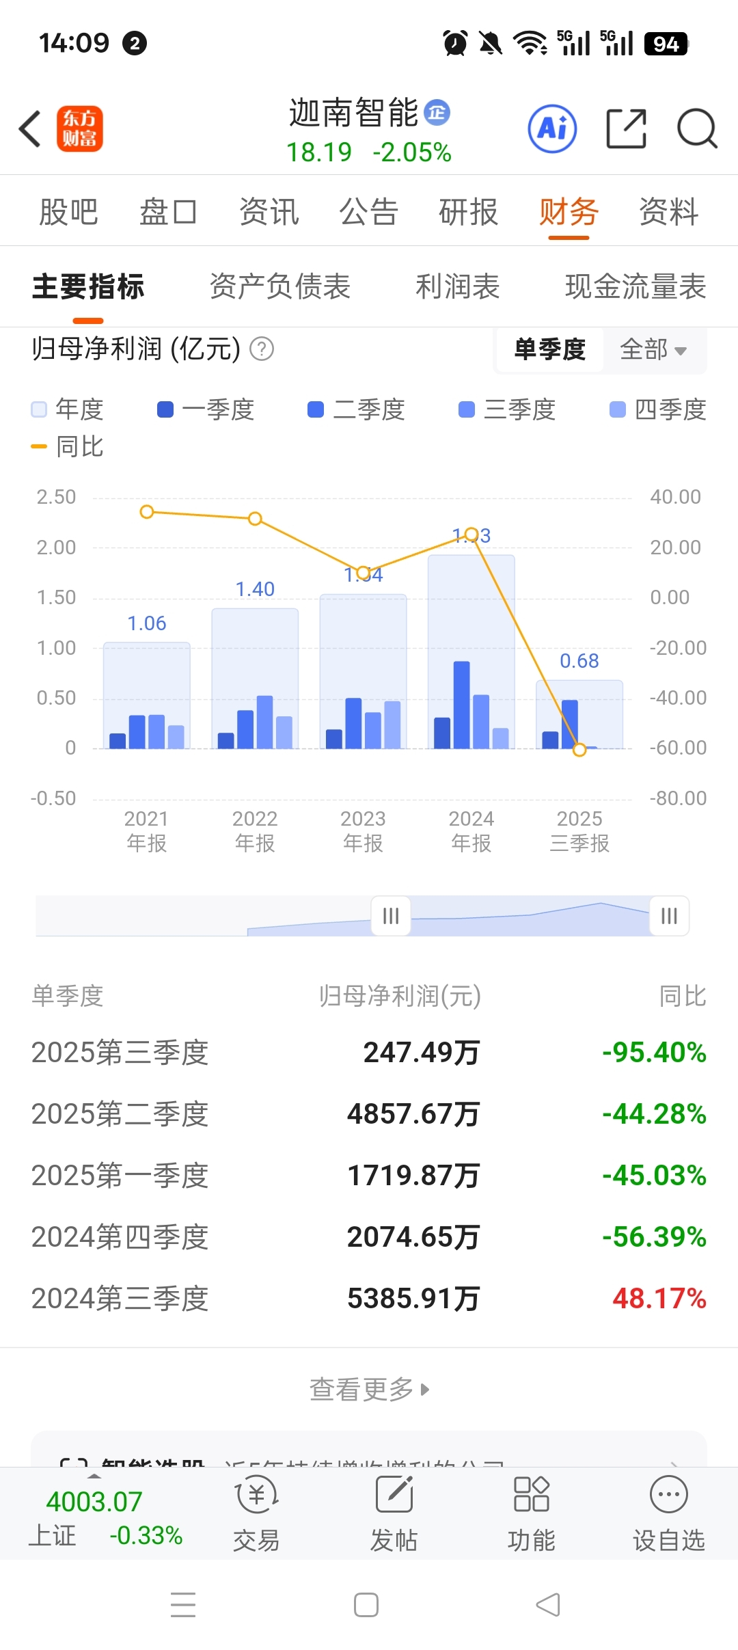
Task: Tap the 48.17% year-over-year value
Action: coord(659,1299)
